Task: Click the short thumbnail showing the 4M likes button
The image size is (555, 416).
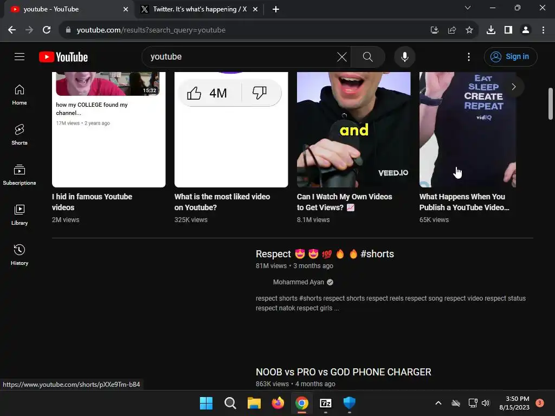Action: 231,129
